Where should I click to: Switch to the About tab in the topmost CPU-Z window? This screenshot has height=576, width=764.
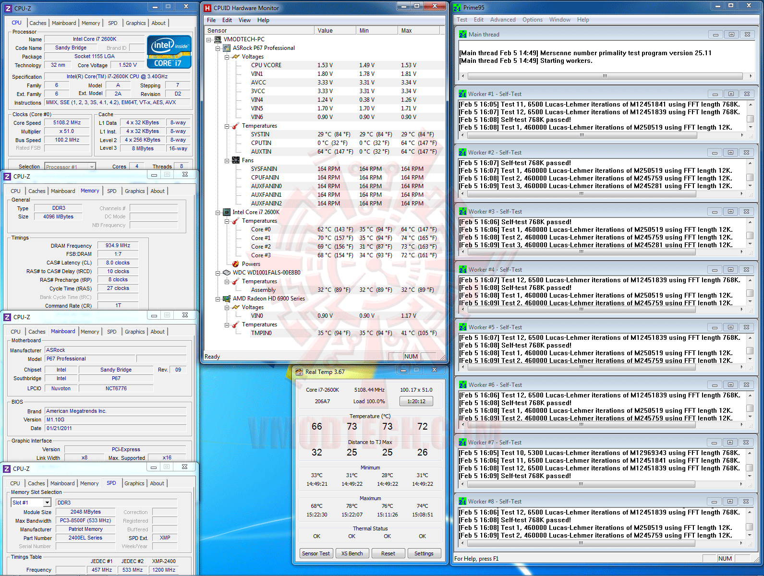158,23
